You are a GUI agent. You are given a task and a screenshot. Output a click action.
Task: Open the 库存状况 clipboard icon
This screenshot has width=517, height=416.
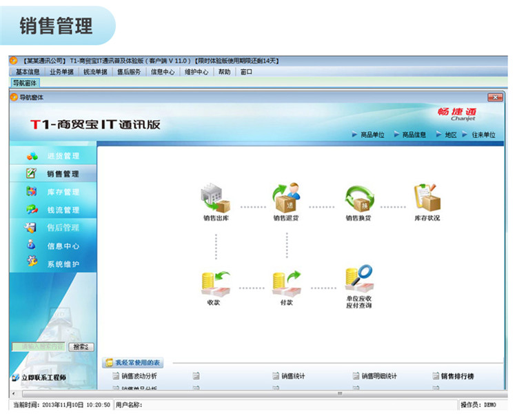pos(427,197)
